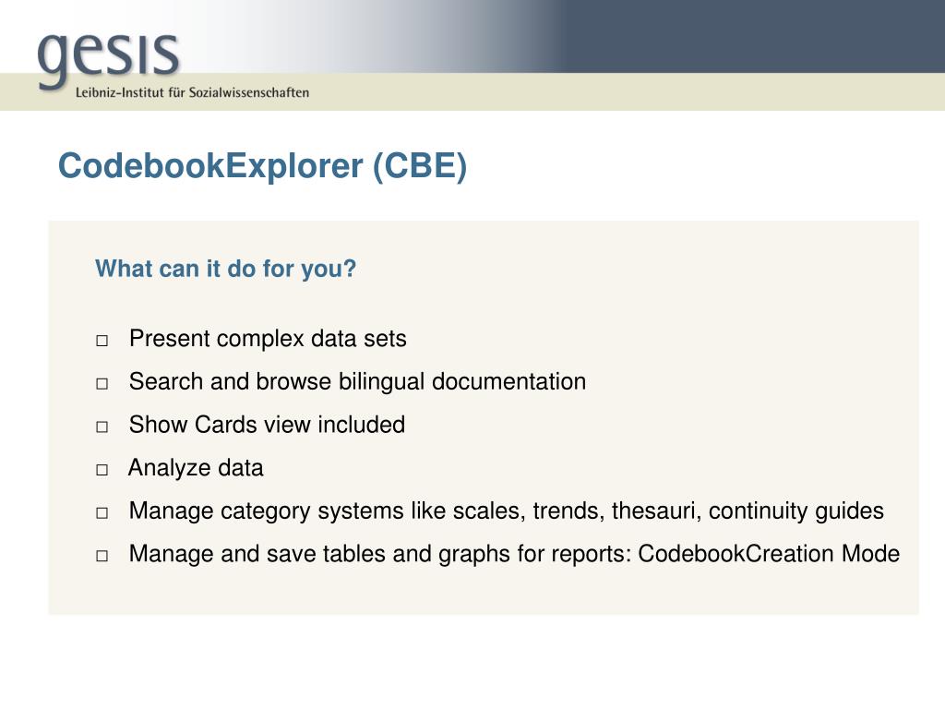Click the dark blue header banner
The height and width of the screenshot is (709, 945).
[x=748, y=36]
